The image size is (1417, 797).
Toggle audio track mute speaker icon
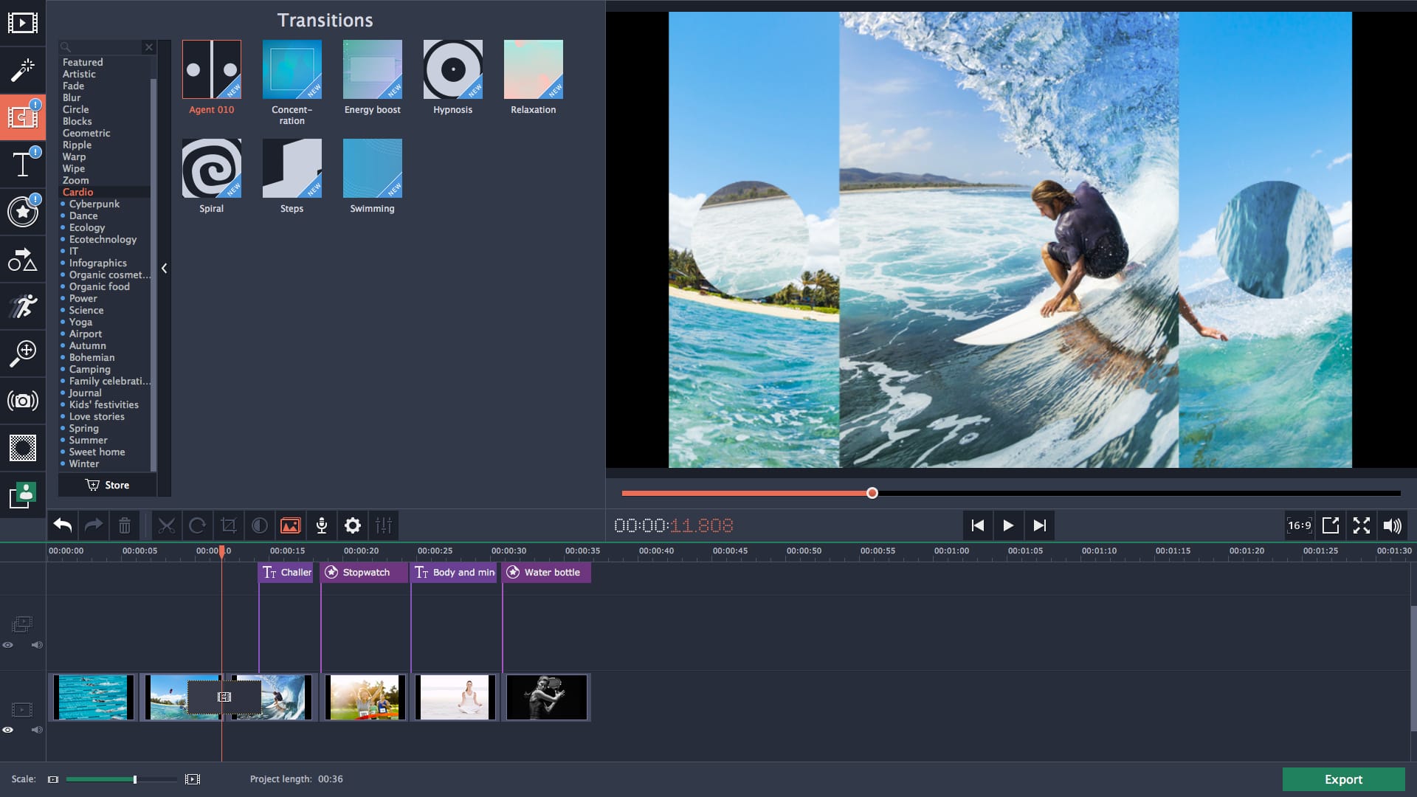(37, 729)
